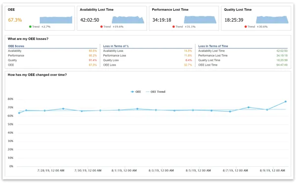Toggle the OEE Trend series in legend
Image resolution: width=296 pixels, height=184 pixels.
(x=156, y=92)
